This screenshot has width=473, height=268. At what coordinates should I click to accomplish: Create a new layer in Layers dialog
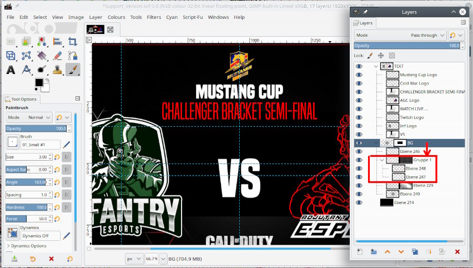(x=360, y=251)
